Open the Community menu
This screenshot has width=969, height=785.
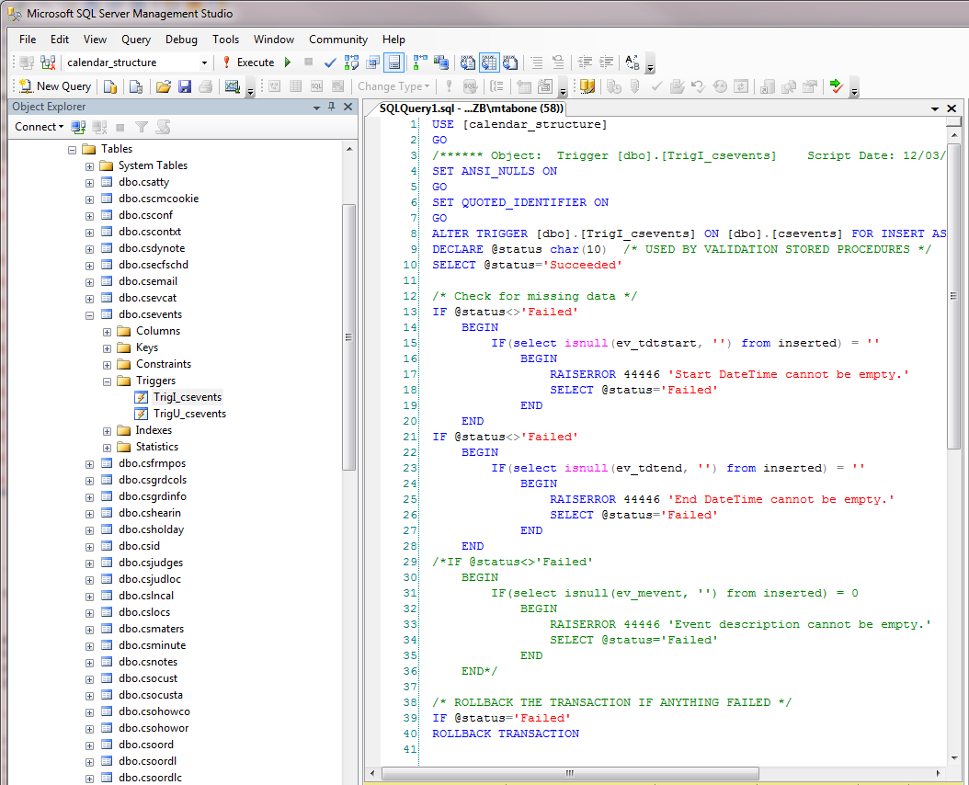point(337,40)
